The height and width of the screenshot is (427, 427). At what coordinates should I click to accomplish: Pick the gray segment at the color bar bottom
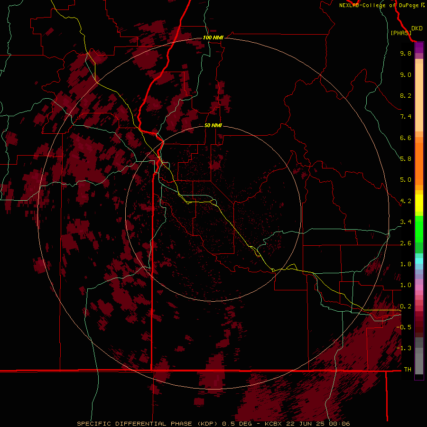click(x=419, y=363)
